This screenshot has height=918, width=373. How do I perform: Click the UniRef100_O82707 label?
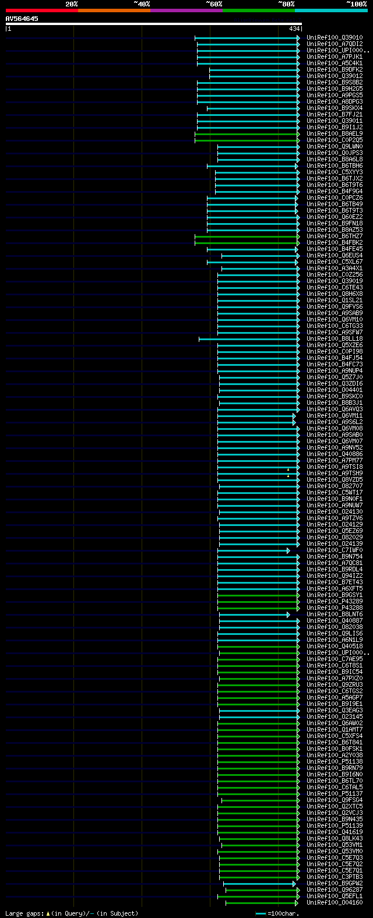(x=335, y=486)
